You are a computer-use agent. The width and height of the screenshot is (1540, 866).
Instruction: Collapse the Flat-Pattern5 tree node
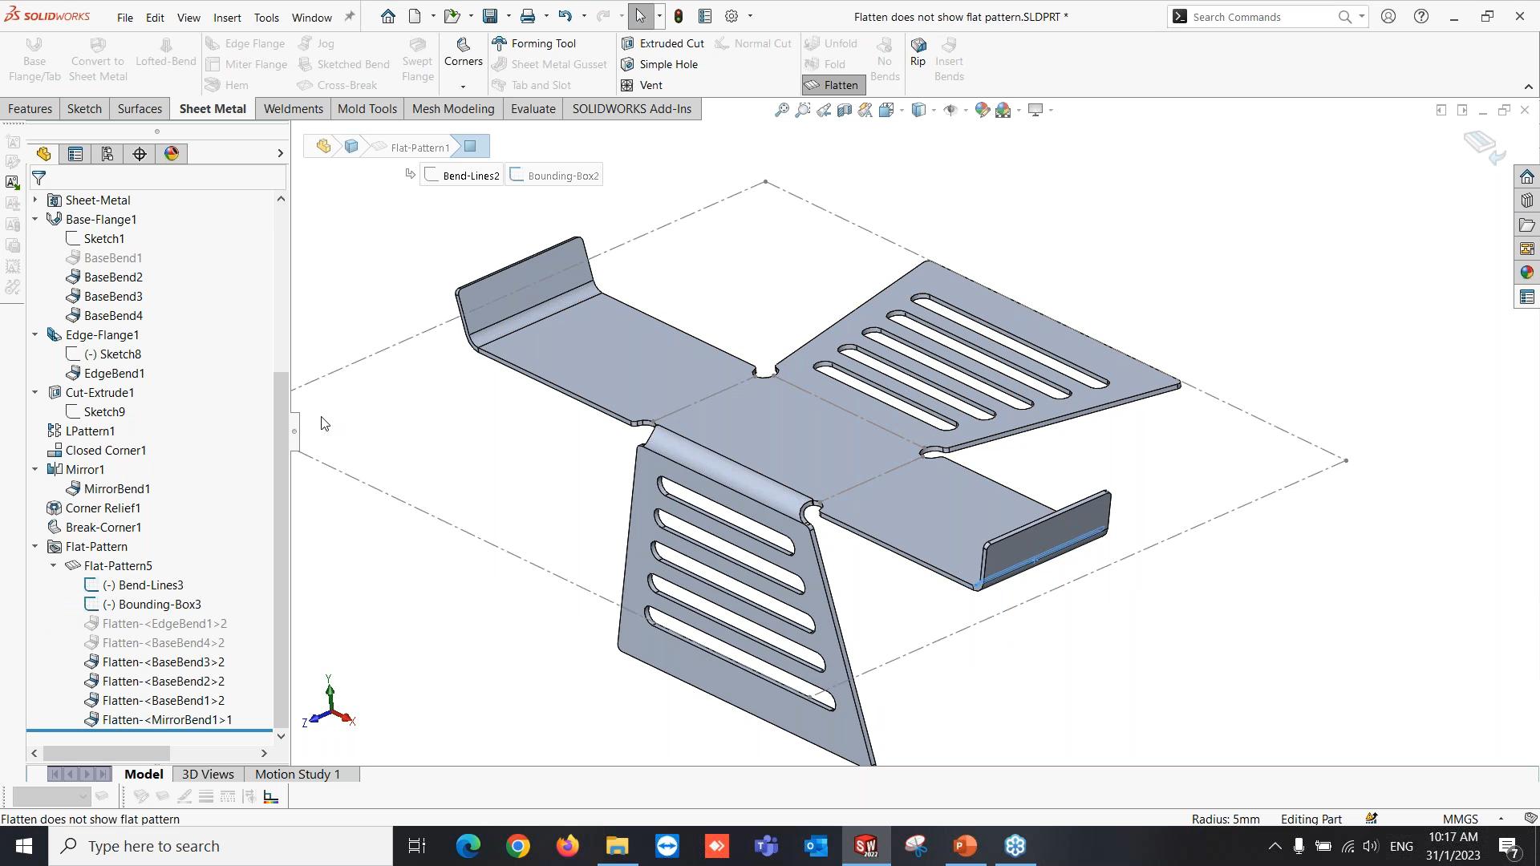[x=54, y=565]
